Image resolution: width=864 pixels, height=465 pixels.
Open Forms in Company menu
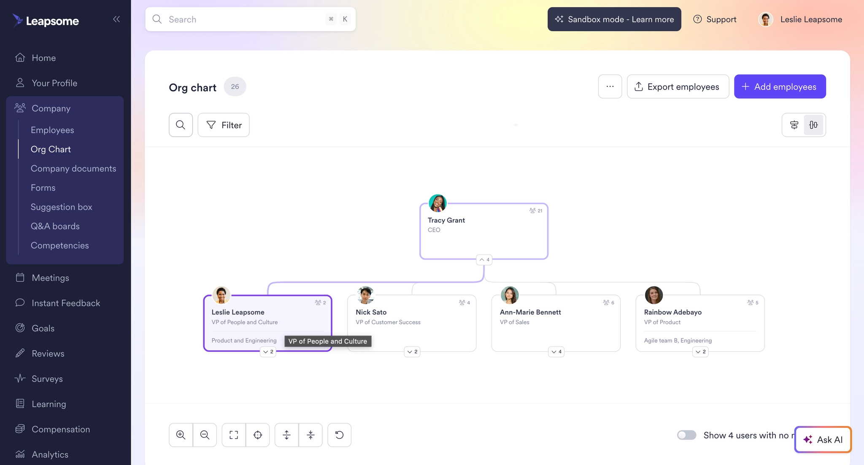coord(43,188)
